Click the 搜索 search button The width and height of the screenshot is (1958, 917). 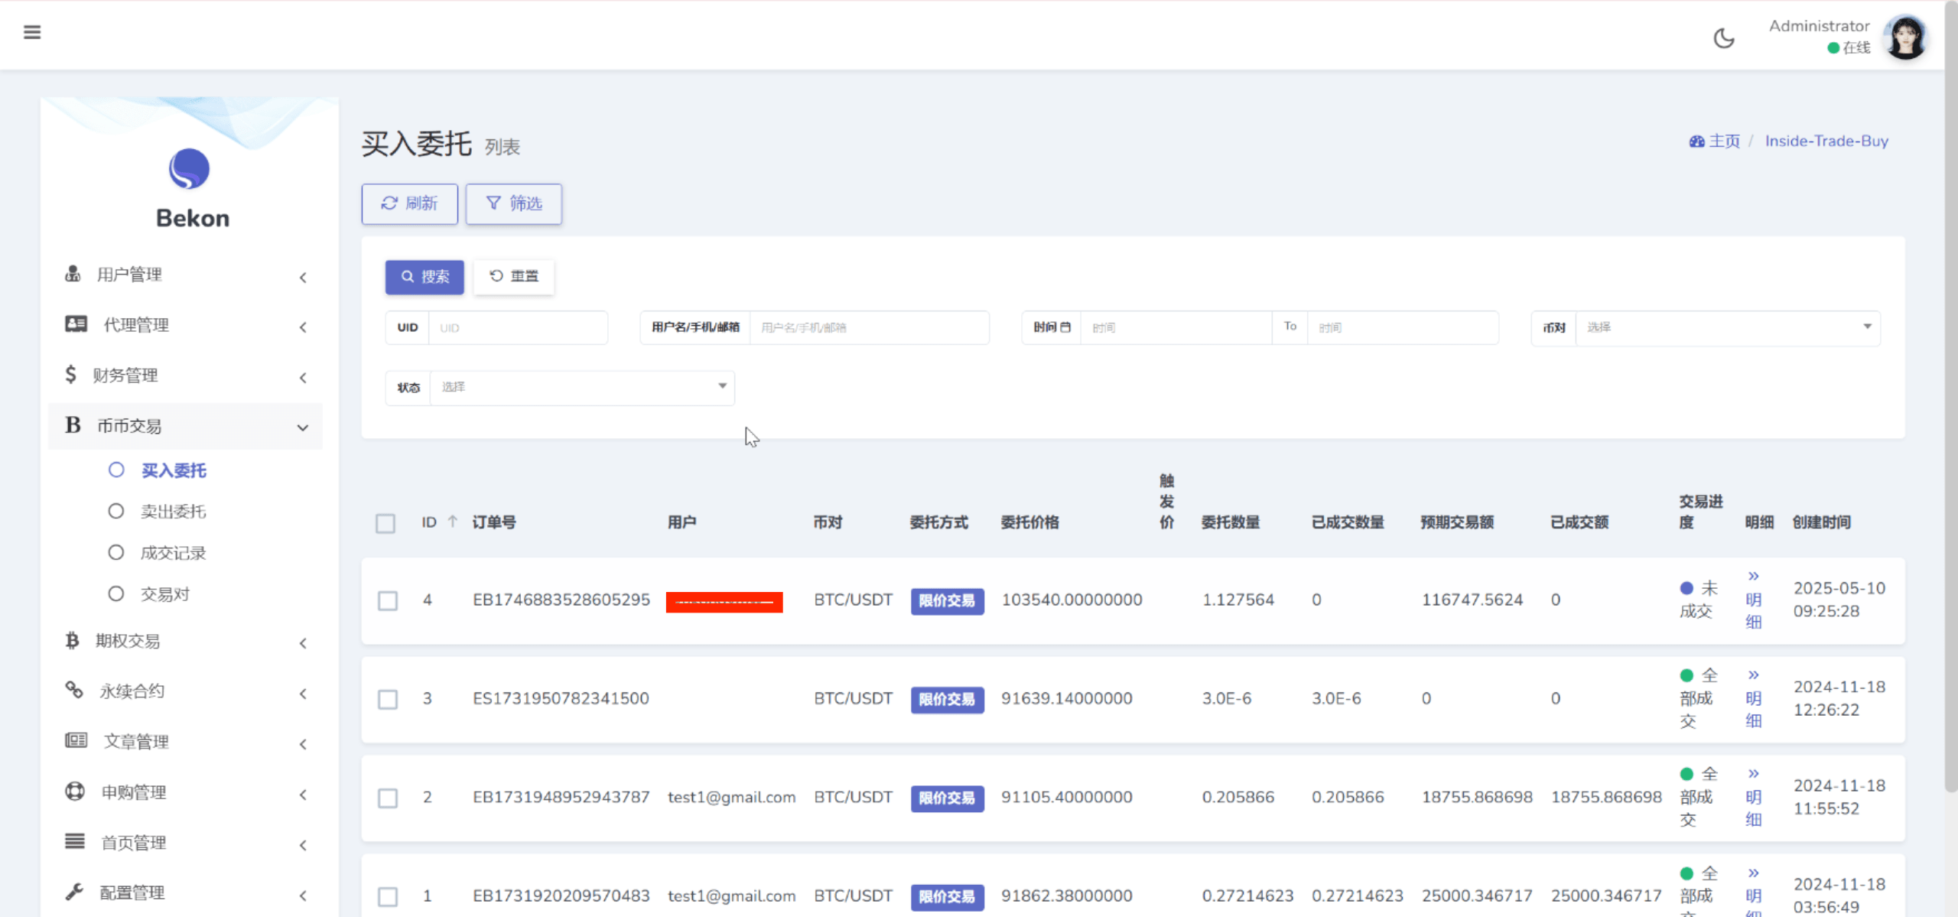click(424, 277)
